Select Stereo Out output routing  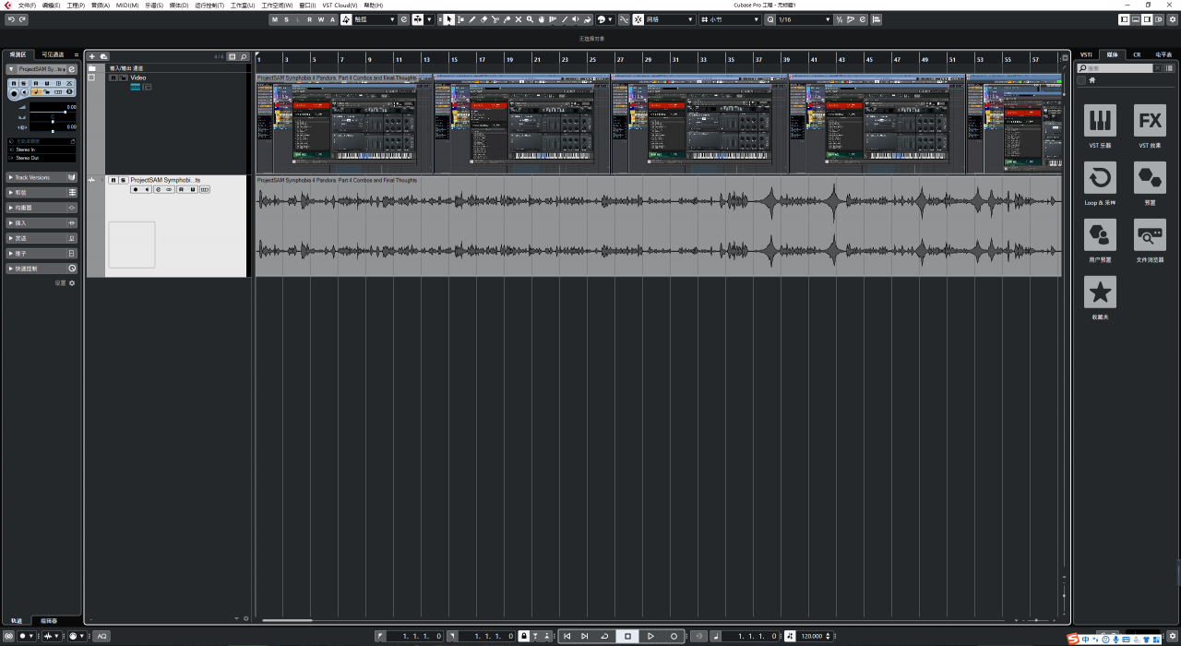[x=42, y=158]
